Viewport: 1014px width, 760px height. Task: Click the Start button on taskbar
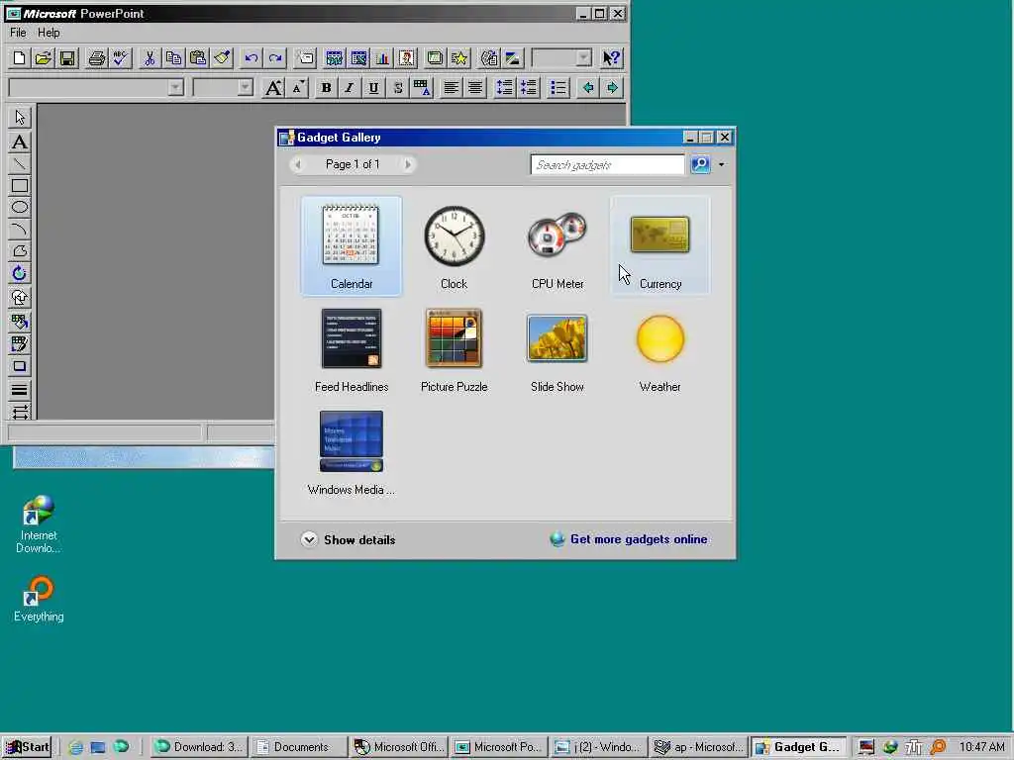pos(27,747)
